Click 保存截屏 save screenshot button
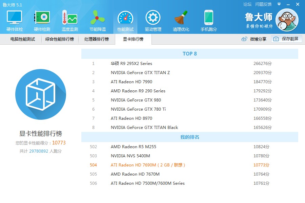305x203 pixels. tap(287, 39)
